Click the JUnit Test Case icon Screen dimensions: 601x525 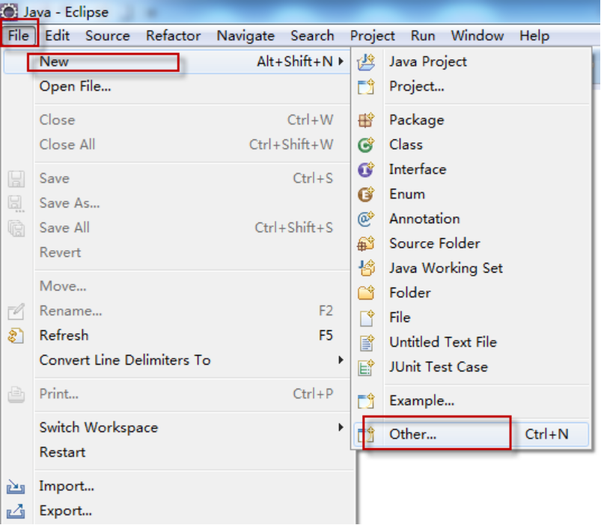tap(366, 368)
